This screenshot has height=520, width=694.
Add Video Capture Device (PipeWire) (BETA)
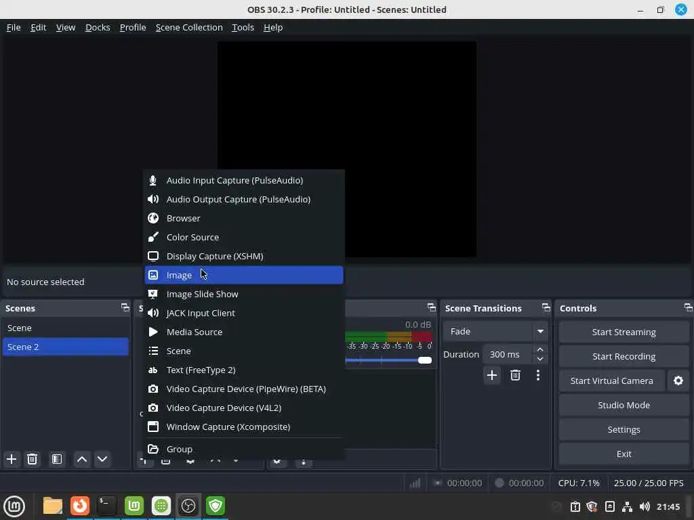(244, 389)
